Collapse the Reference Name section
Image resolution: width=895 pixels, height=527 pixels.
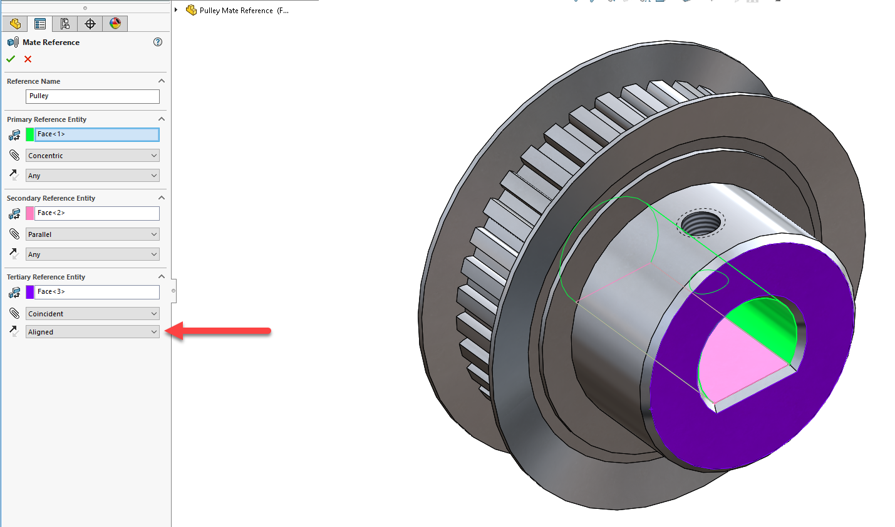click(x=162, y=81)
